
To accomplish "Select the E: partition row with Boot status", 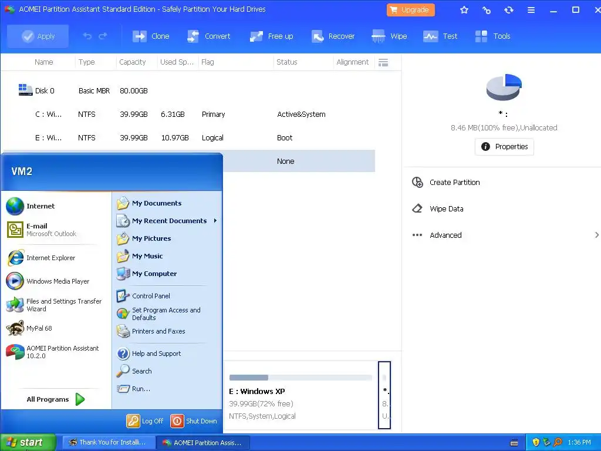I will (189, 137).
